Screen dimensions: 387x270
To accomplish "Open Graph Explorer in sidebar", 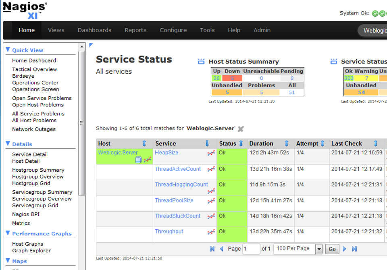I will click(x=31, y=251).
